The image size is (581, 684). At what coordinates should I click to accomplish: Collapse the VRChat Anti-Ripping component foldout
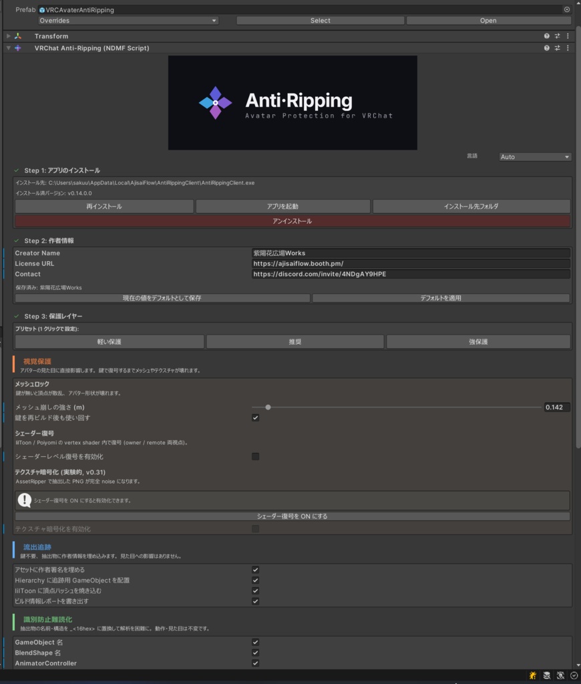tap(8, 48)
